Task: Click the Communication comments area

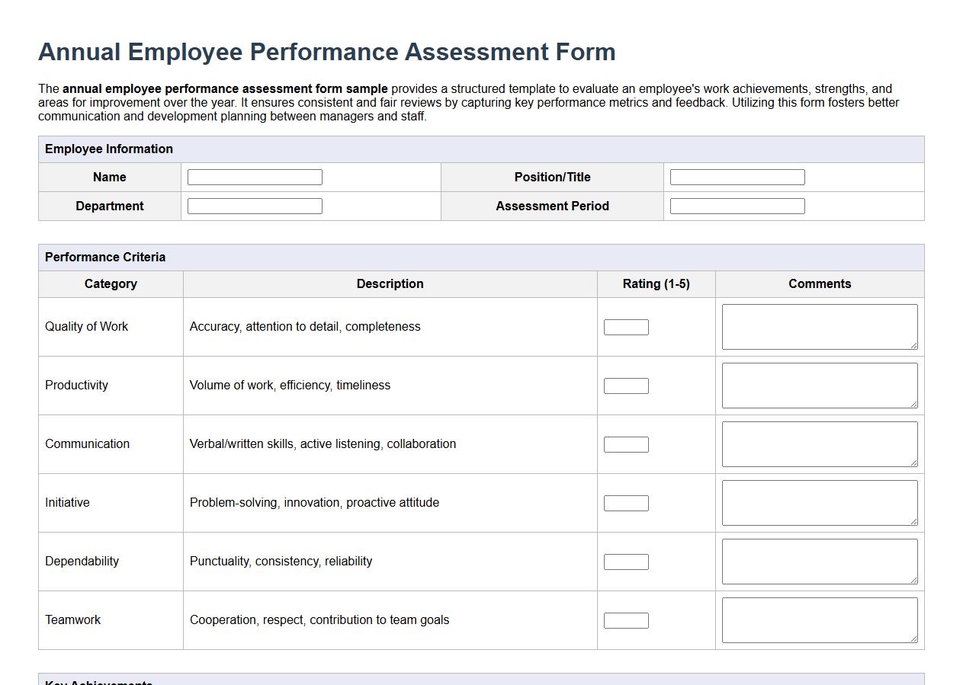Action: (819, 443)
